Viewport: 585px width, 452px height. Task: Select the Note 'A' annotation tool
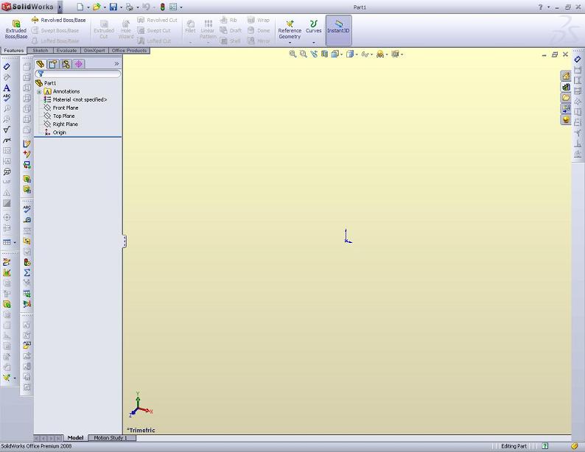(7, 88)
